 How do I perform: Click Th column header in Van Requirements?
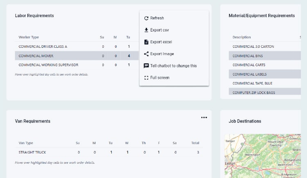(x=144, y=143)
